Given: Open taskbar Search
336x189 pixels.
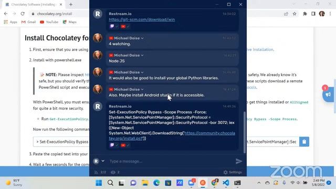Looking at the screenshot, I should (x=110, y=183).
